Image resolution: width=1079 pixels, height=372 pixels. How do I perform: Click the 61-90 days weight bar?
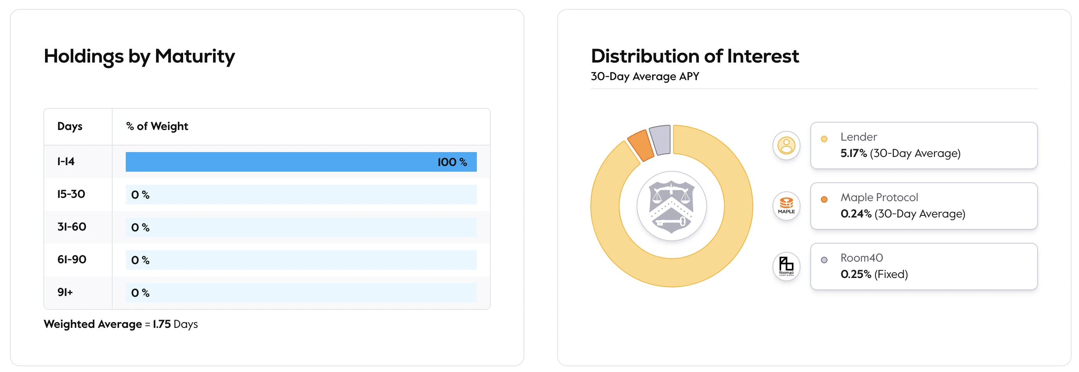coord(301,260)
